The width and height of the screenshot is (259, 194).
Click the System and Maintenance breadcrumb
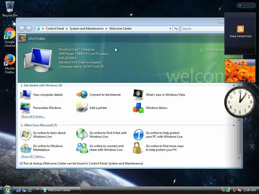(x=87, y=29)
